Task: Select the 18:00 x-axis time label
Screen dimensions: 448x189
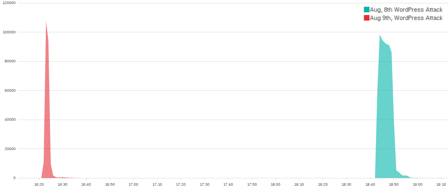Action: pyautogui.click(x=275, y=184)
